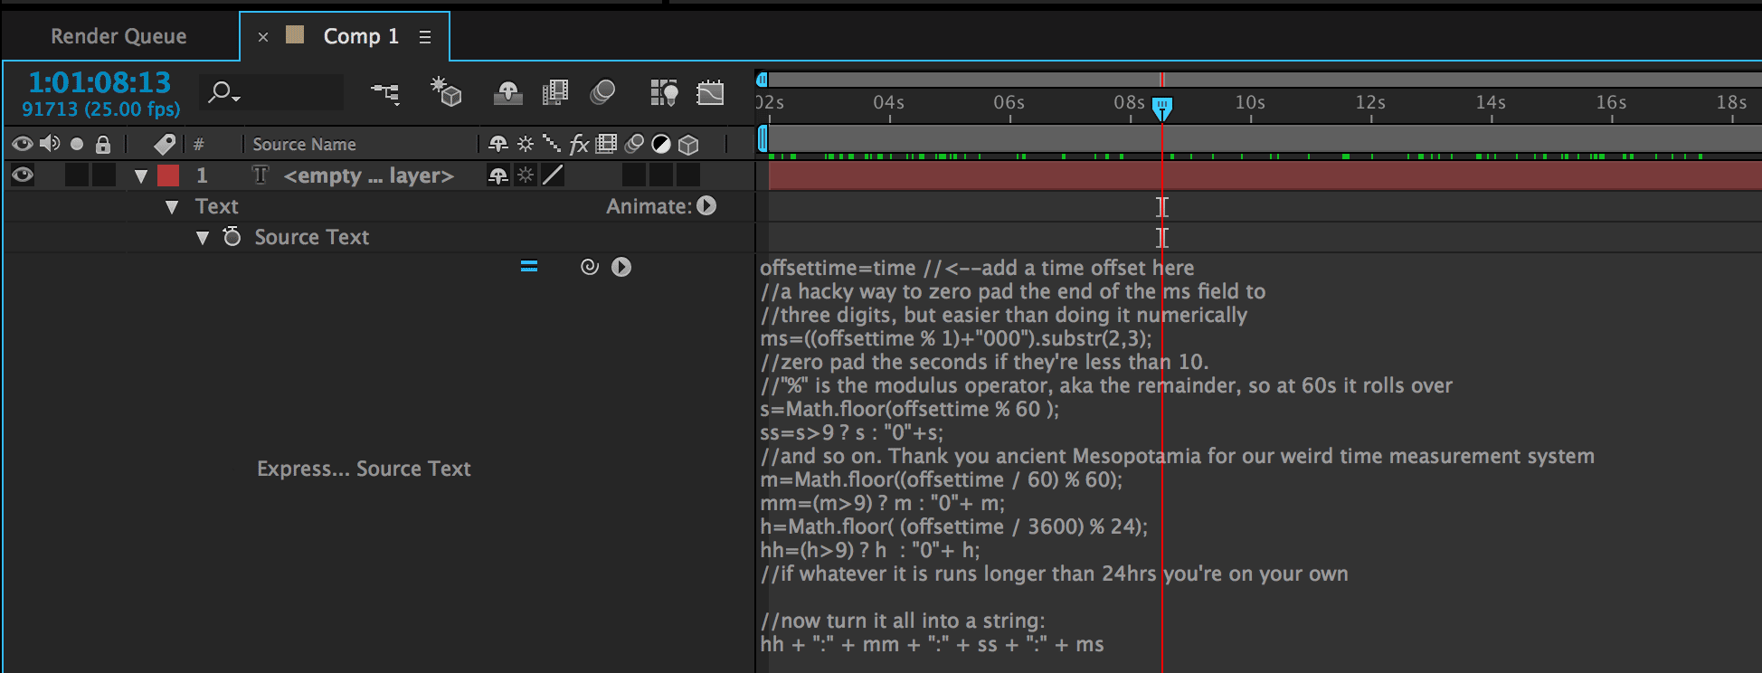Toggle the Source Text stopwatch
Viewport: 1762px width, 673px height.
click(x=232, y=237)
